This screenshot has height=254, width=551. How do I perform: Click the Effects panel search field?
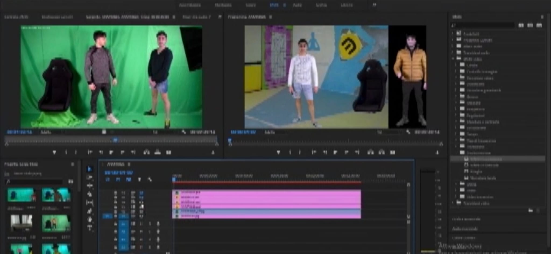[483, 25]
